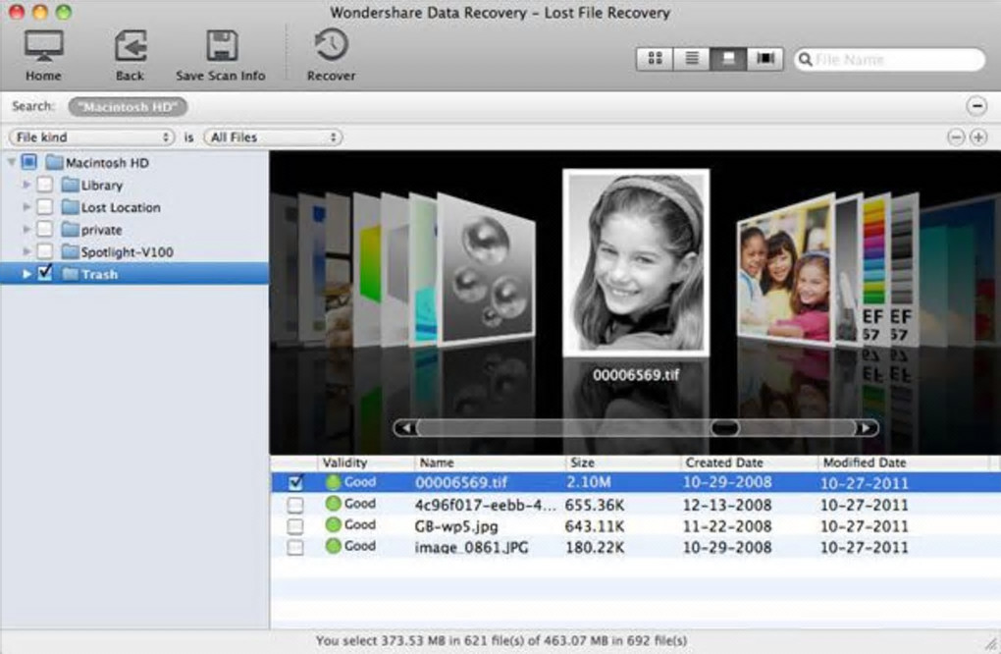Click the Spotlight-V100 folder icon
Viewport: 1001px width, 654px height.
(x=71, y=251)
